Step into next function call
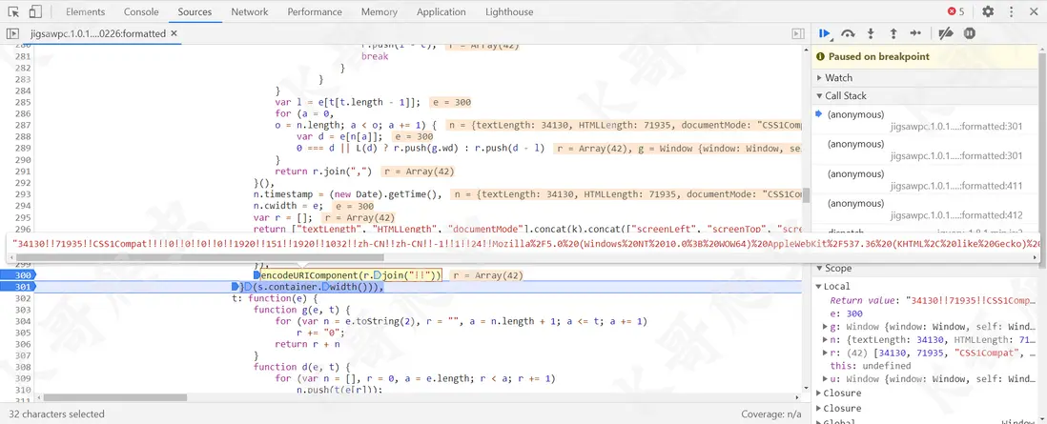1047x424 pixels. 871,33
